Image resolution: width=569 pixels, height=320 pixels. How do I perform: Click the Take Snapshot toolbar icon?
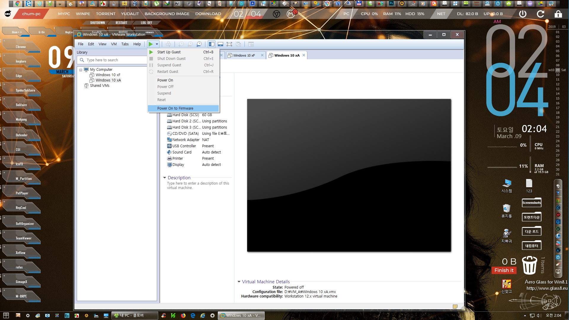tap(181, 44)
